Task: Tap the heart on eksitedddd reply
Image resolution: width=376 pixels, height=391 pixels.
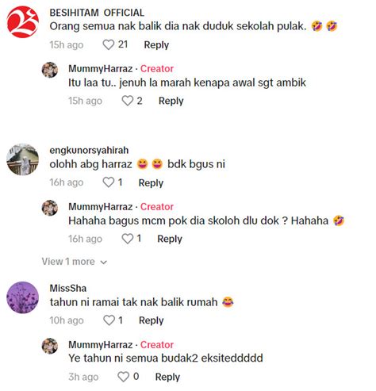Action: click(123, 377)
